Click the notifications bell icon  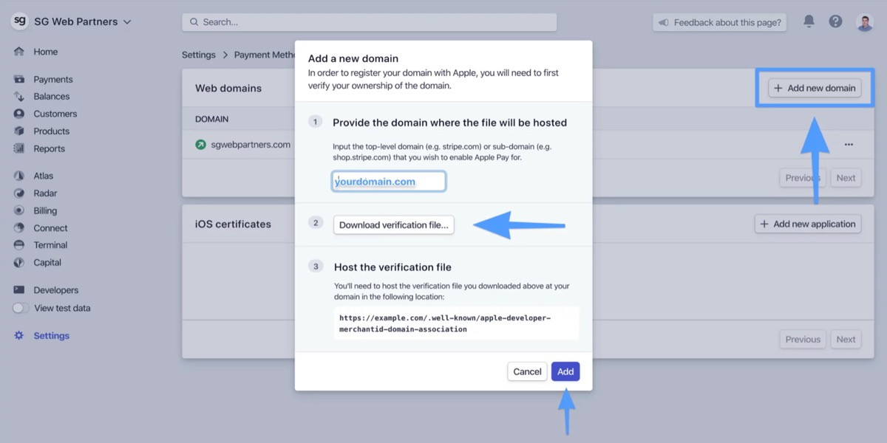[x=809, y=21]
